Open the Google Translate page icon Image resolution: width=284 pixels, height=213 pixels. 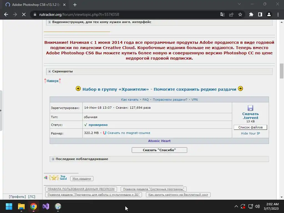click(222, 14)
